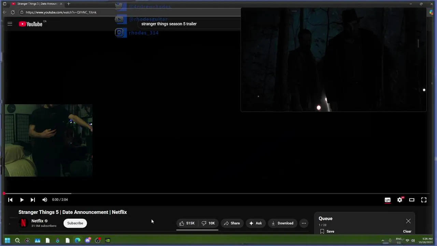Click the microphone tray icon
This screenshot has height=246, width=437.
coord(390,241)
